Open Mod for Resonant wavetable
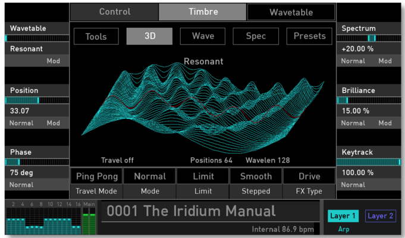405x238 pixels. [x=53, y=61]
